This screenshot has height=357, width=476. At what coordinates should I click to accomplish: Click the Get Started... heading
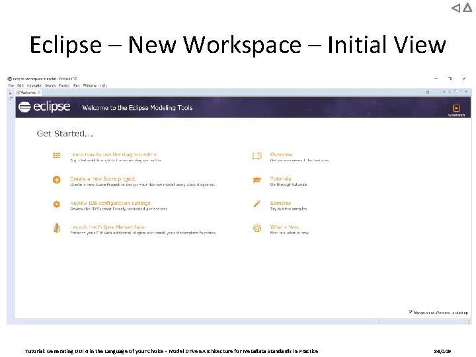[65, 134]
